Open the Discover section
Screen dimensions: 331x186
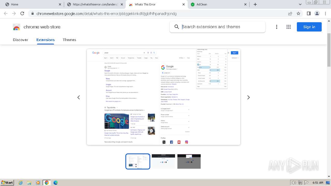(x=20, y=40)
